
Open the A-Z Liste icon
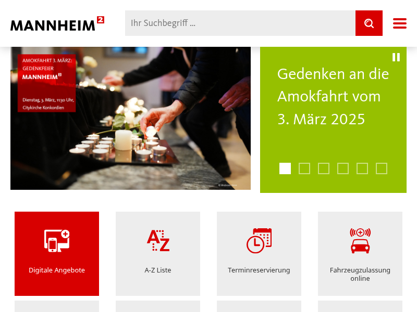click(158, 240)
